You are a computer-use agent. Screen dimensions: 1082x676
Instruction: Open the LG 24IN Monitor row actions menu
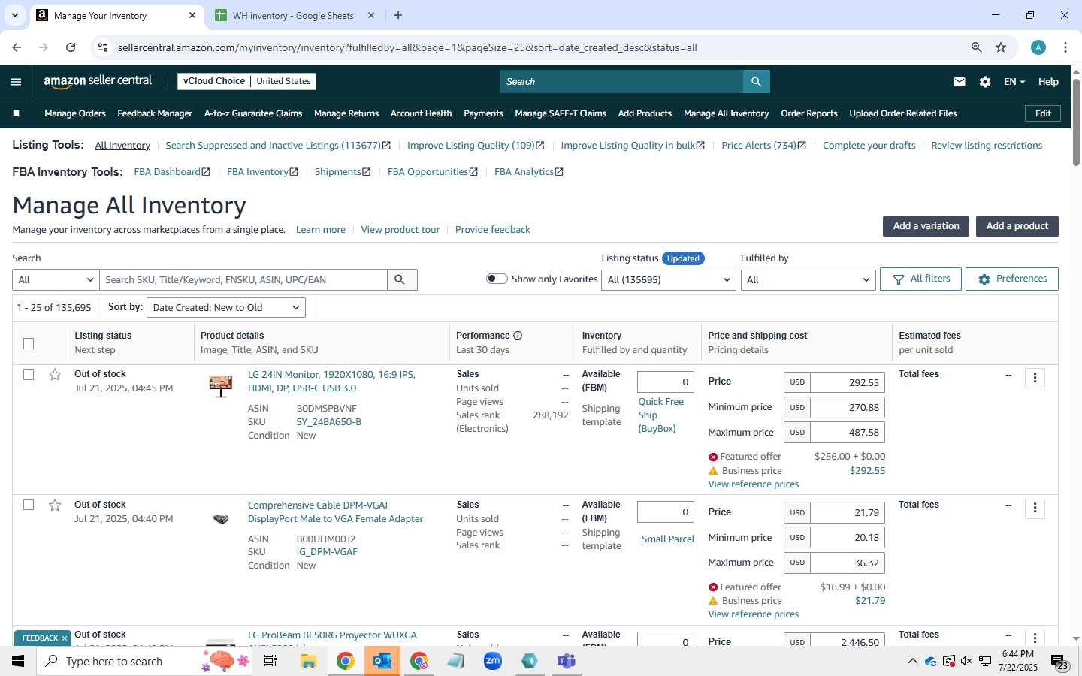[1035, 378]
